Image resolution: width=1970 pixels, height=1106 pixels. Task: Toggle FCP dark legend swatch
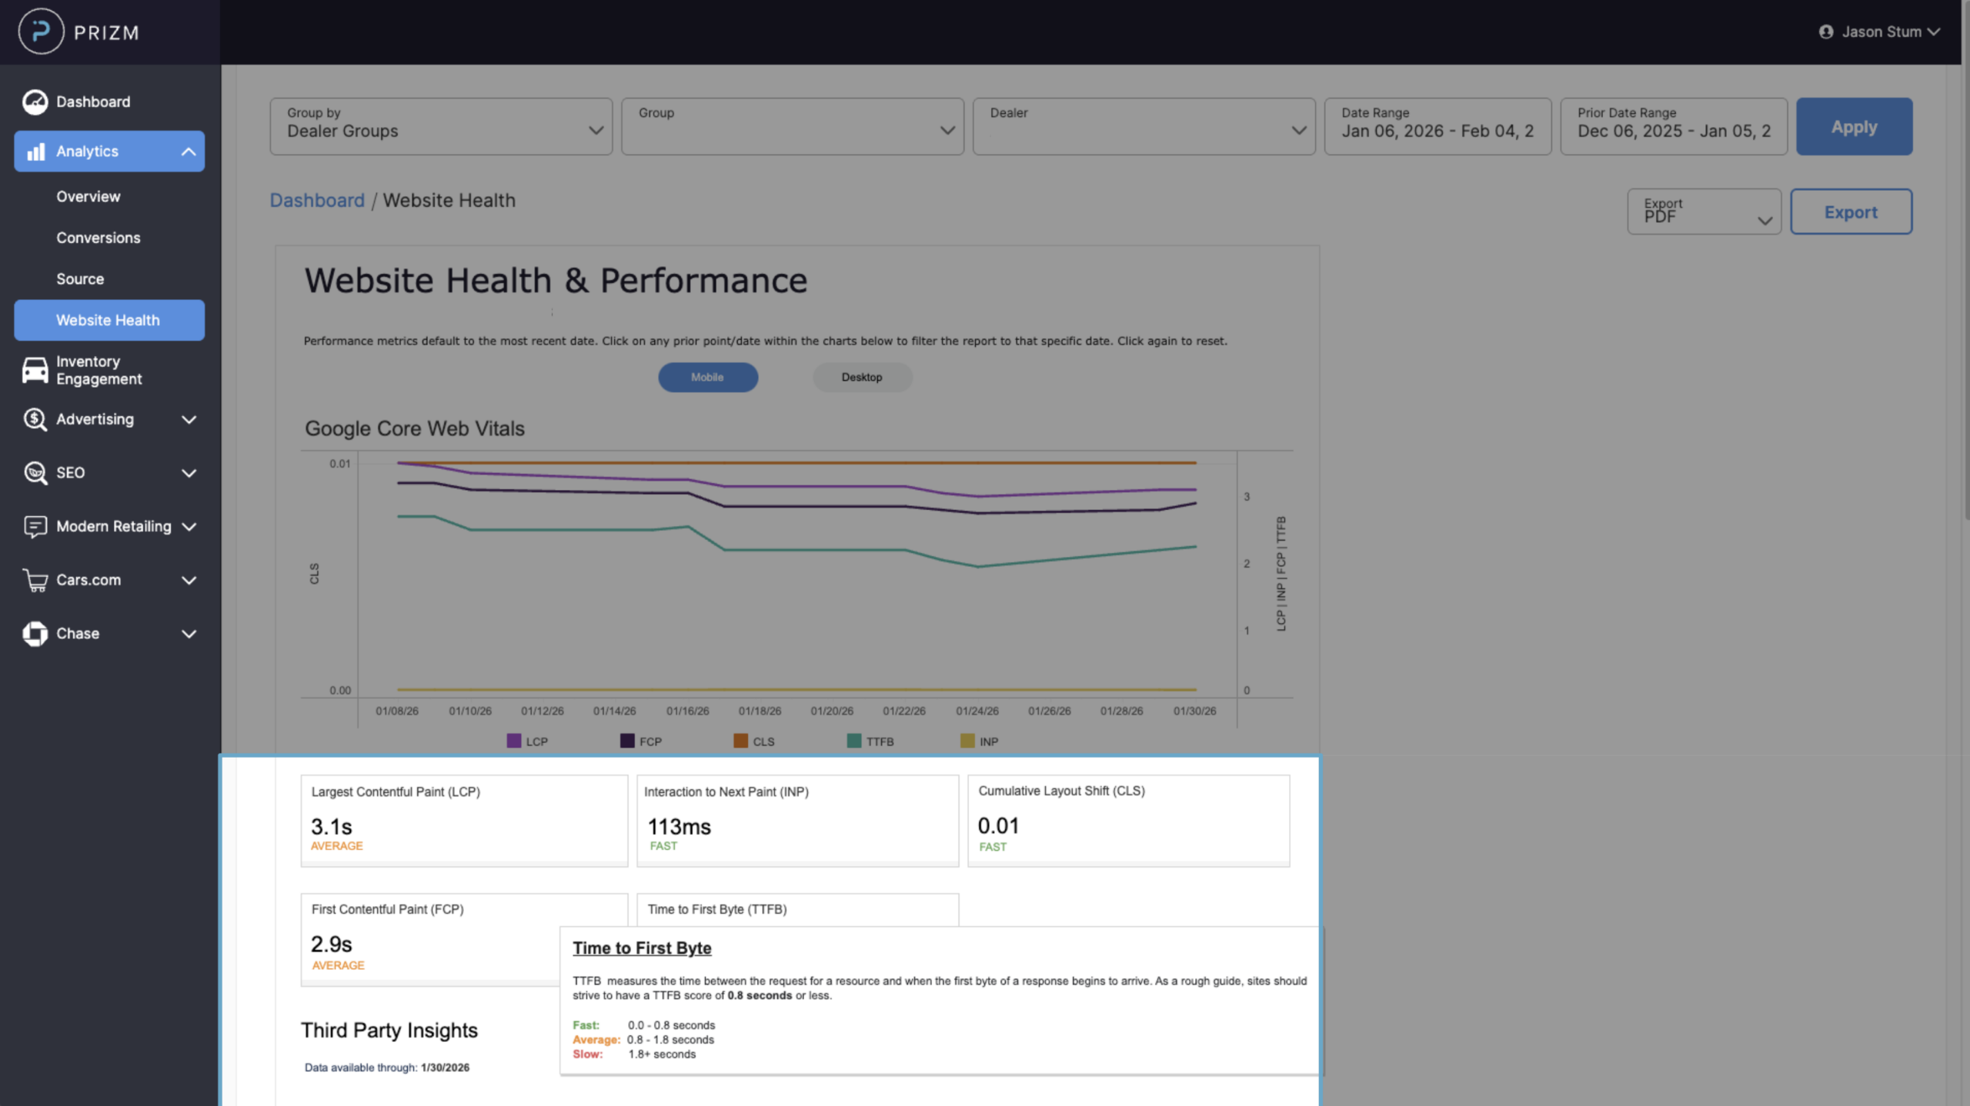tap(627, 741)
